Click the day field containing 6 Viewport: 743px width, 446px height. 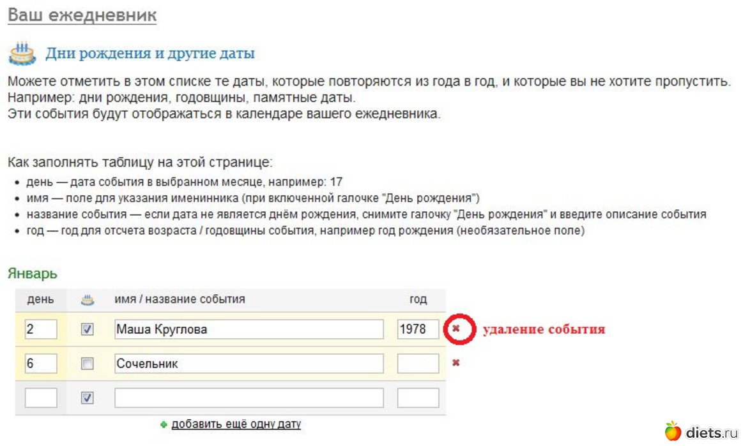[x=41, y=364]
